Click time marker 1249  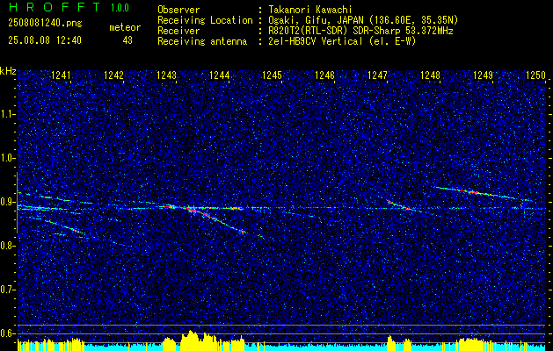(483, 75)
